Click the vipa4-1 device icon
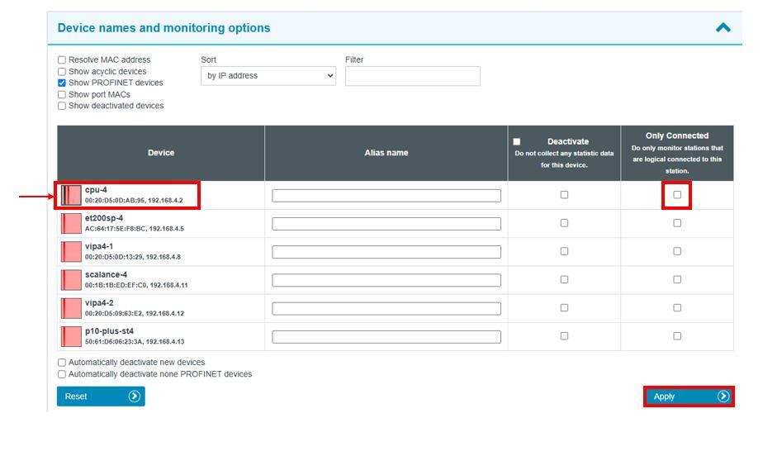763x456 pixels. click(71, 252)
